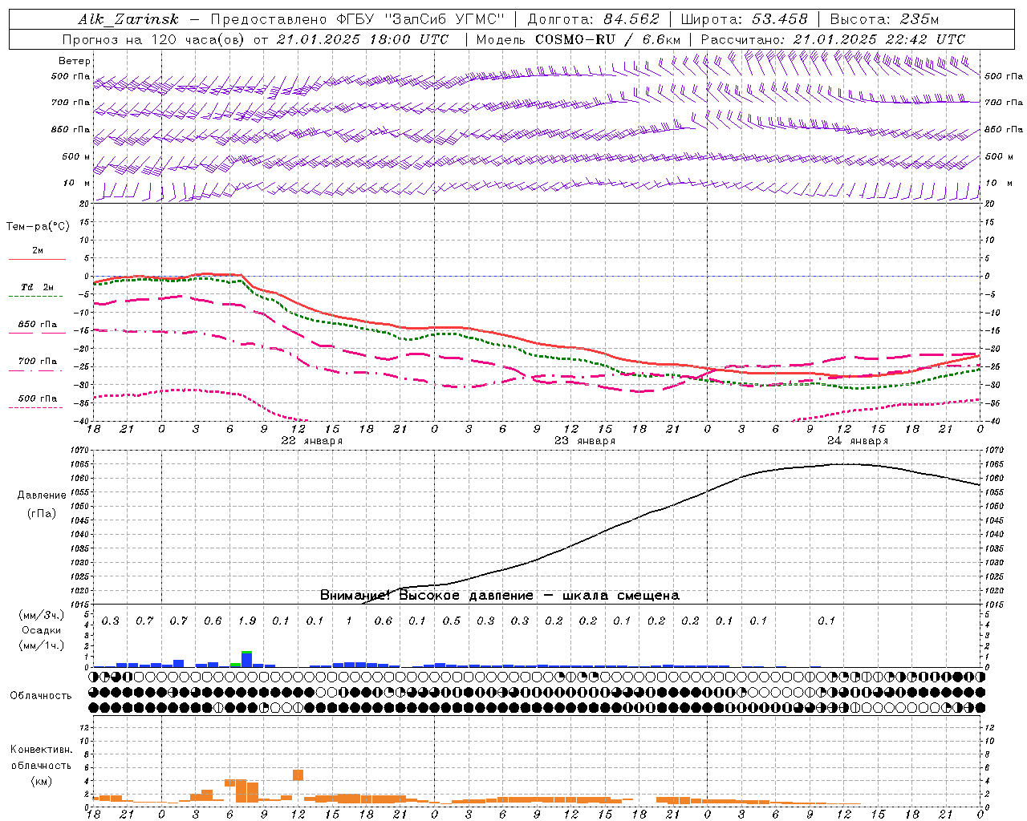This screenshot has width=1027, height=821.
Task: Click the 23 января date label
Action: [585, 441]
